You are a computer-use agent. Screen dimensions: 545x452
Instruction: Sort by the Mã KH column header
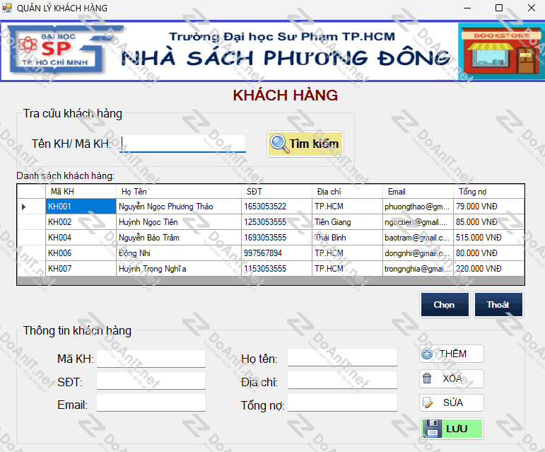point(81,192)
